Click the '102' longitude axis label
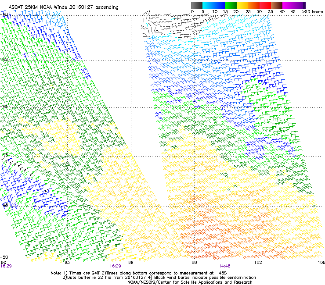Image resolution: width=325 pixels, height=285 pixels. pos(258,263)
